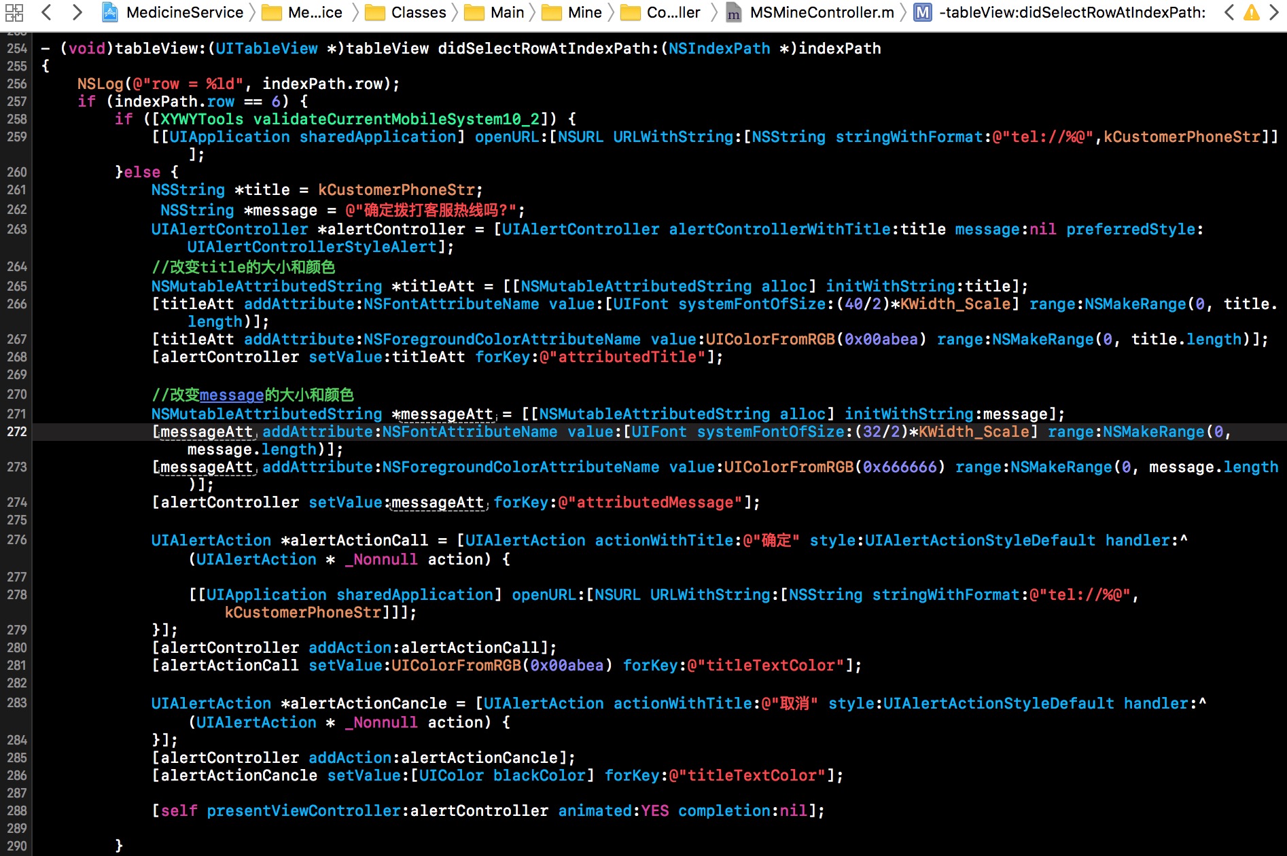The image size is (1287, 856).
Task: Click the MedicineService project icon
Action: pos(110,12)
